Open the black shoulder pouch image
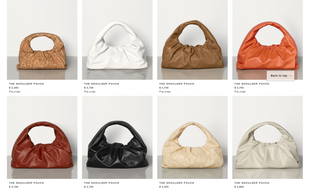Image resolution: width=310 pixels, height=189 pixels. coord(117,137)
